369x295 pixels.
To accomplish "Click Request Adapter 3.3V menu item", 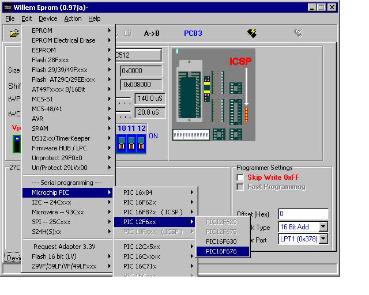I will click(67, 247).
